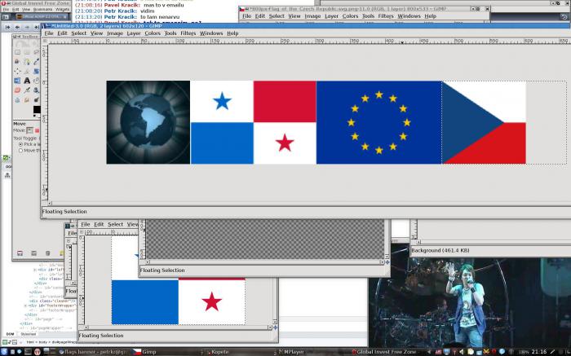Click the Czech flag floating selection on canvas
This screenshot has height=356, width=571.
[484, 122]
